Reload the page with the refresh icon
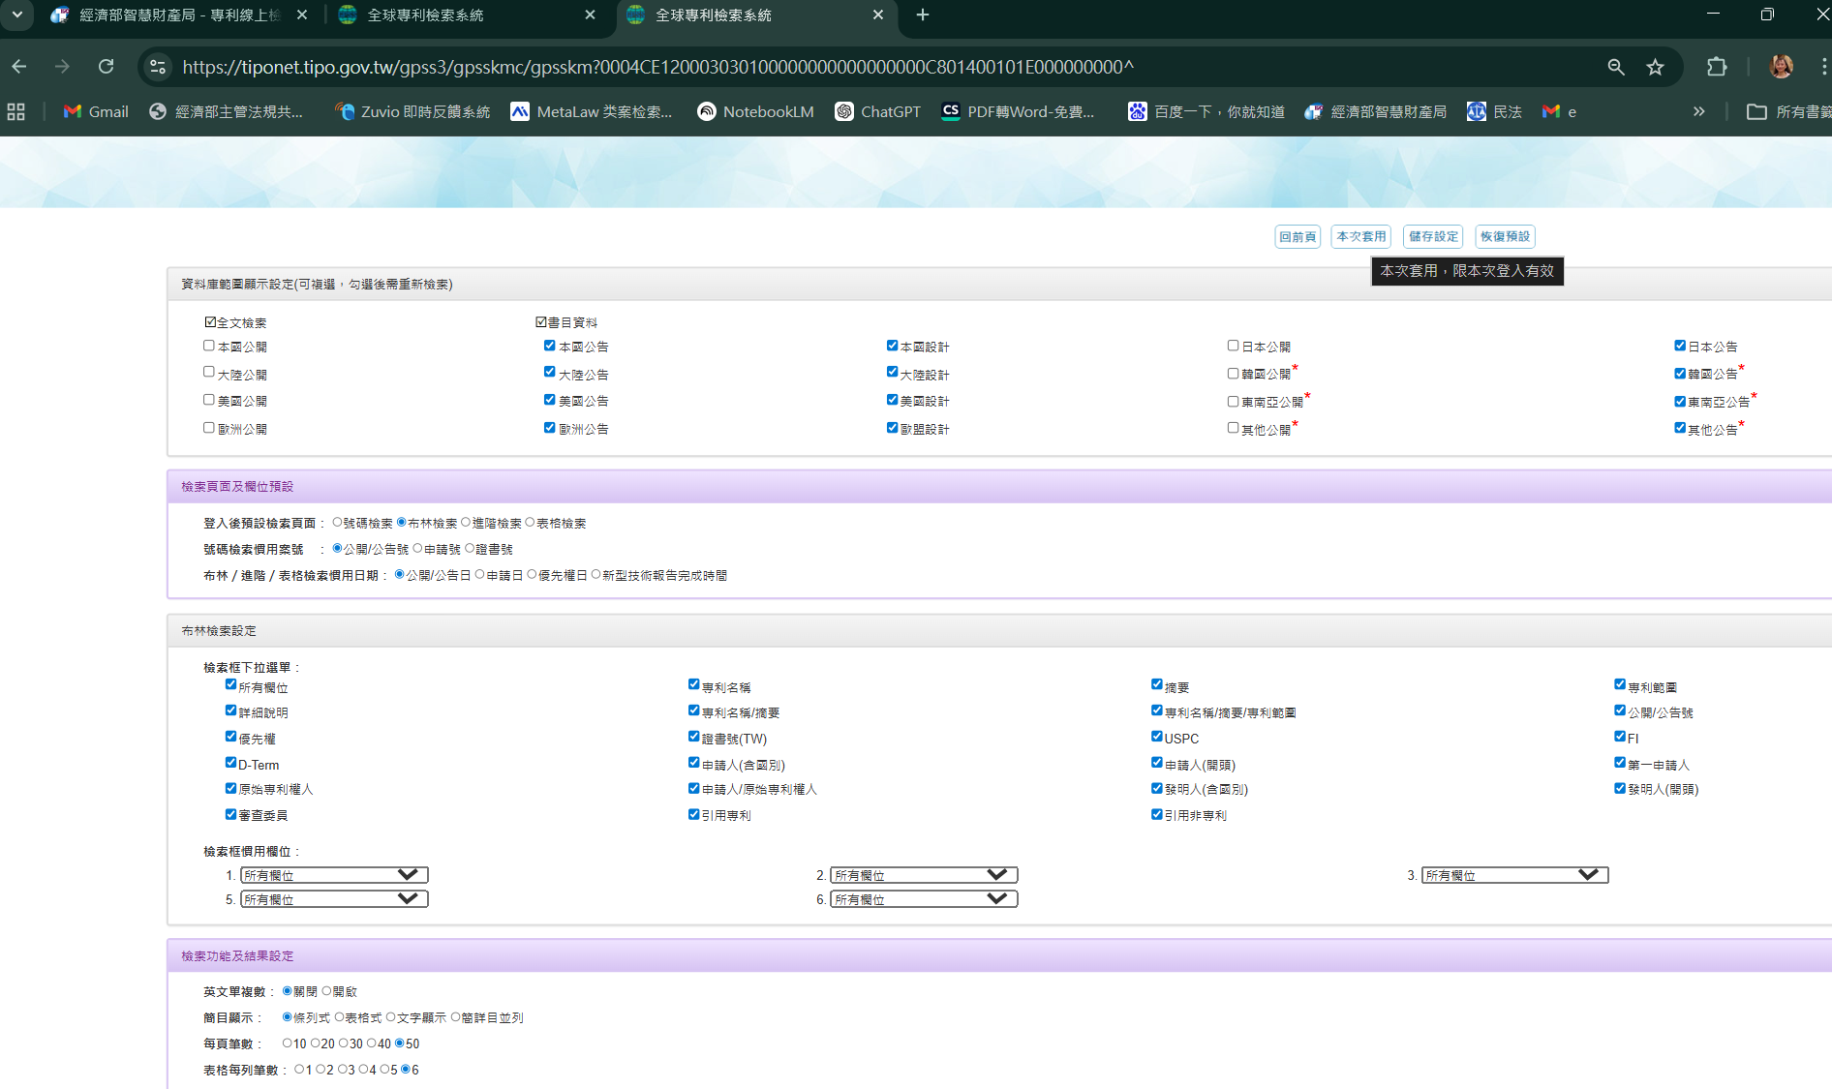Viewport: 1832px width, 1089px height. 107,67
